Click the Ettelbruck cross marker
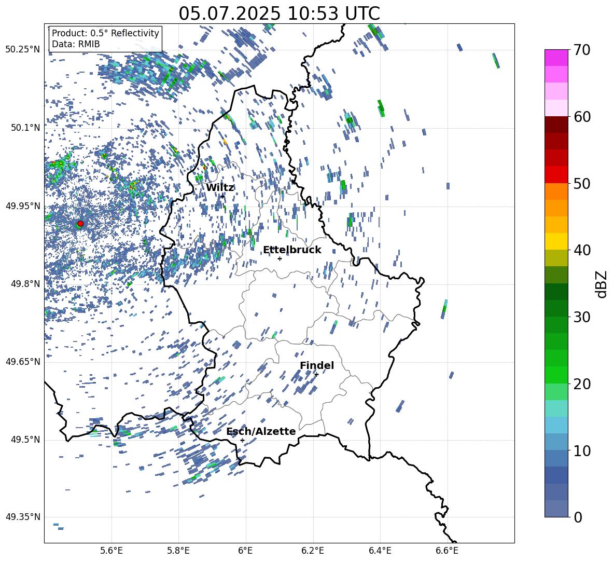 [280, 258]
